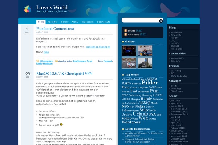Visit the Dittes.info blog link
Viewport: 218px width, 145px height.
pyautogui.click(x=176, y=35)
